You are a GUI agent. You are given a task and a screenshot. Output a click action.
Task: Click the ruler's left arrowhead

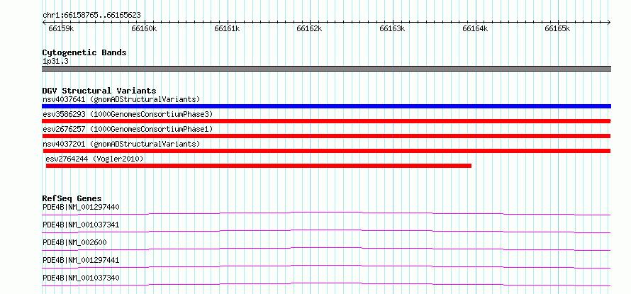(44, 22)
